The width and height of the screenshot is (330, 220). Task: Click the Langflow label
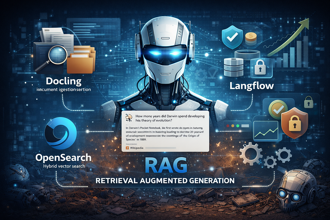(251, 86)
